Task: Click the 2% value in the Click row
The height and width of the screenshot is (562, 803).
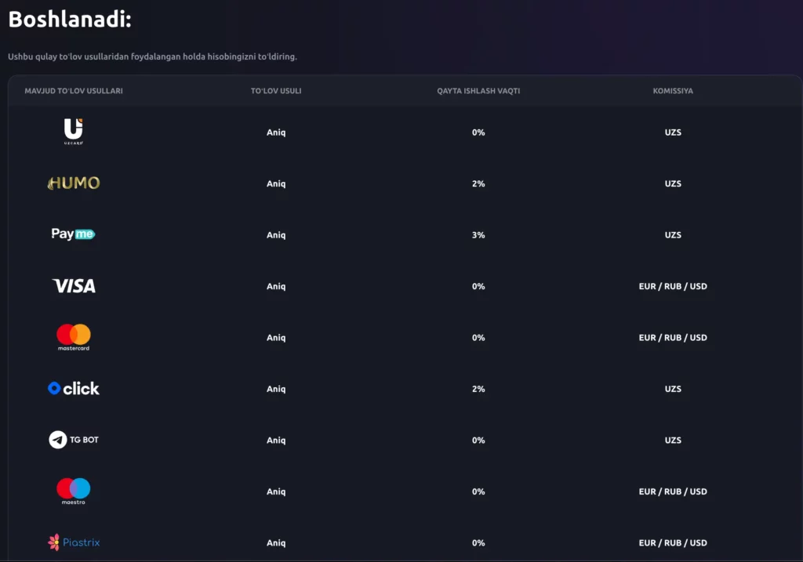Action: (478, 389)
